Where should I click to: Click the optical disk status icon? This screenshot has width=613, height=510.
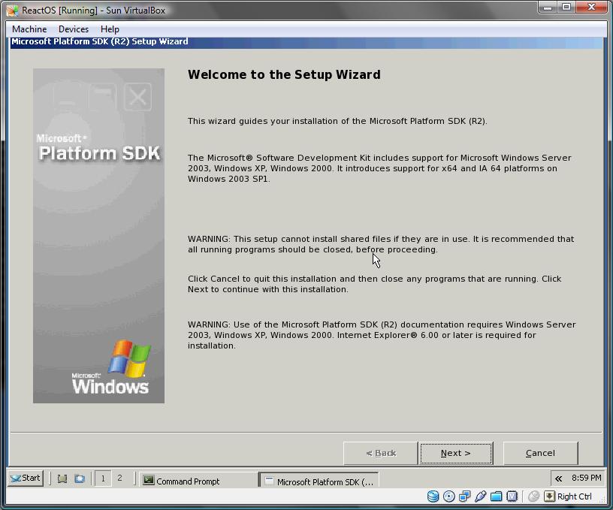tap(448, 496)
